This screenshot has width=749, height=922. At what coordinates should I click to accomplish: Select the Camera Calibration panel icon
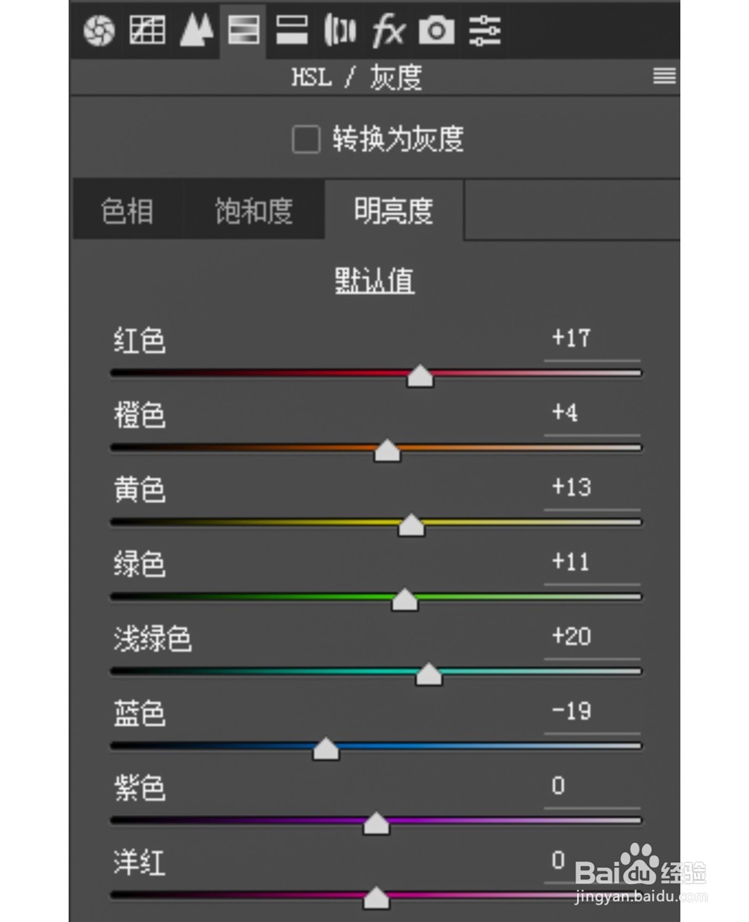tap(437, 31)
